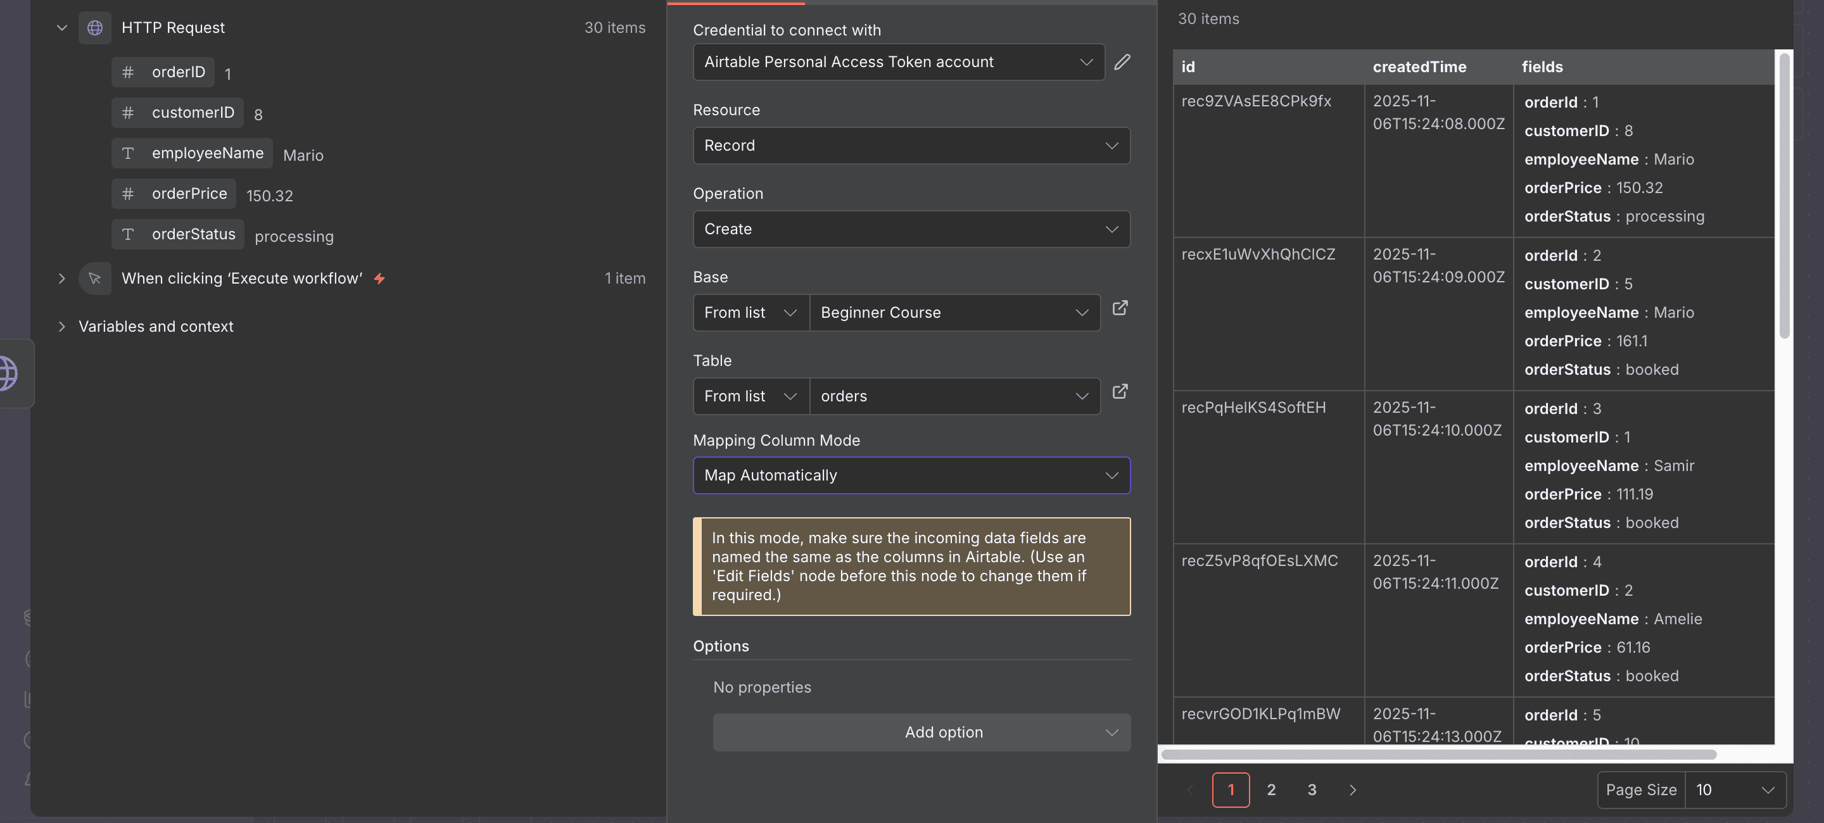Open Base in Airtable via external link icon
This screenshot has width=1824, height=823.
1120,308
